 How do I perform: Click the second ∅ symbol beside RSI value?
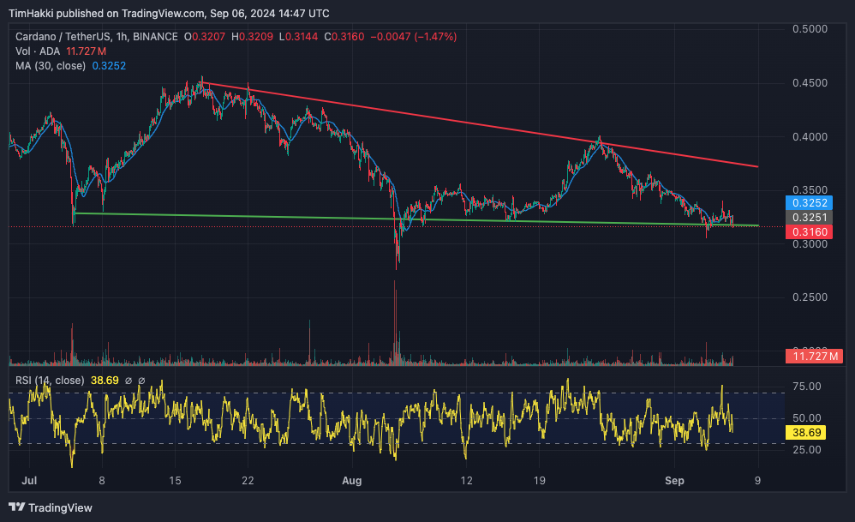142,381
